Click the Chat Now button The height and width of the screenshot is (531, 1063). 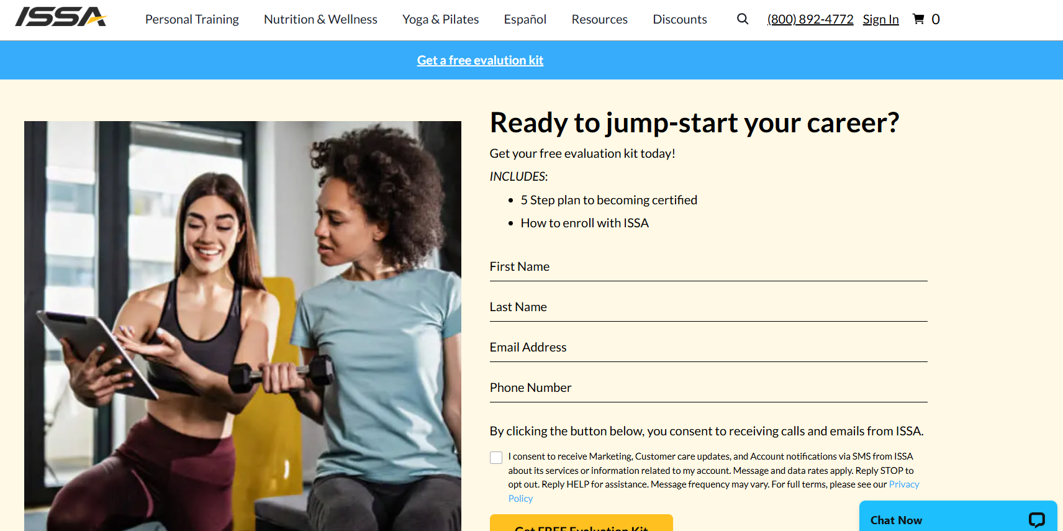pyautogui.click(x=958, y=516)
